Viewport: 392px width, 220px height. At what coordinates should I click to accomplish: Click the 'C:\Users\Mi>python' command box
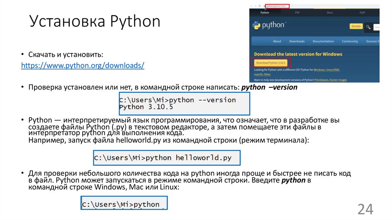124,203
